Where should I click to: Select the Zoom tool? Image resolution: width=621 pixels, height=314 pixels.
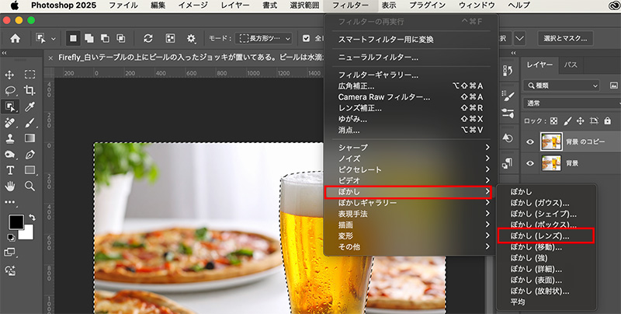[29, 186]
